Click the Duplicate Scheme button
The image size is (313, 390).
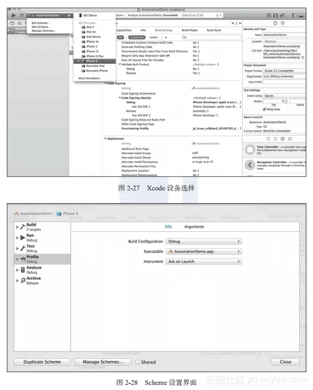pyautogui.click(x=42, y=362)
